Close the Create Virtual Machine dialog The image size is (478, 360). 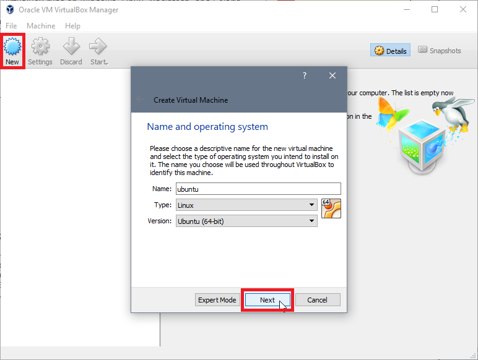(x=332, y=75)
